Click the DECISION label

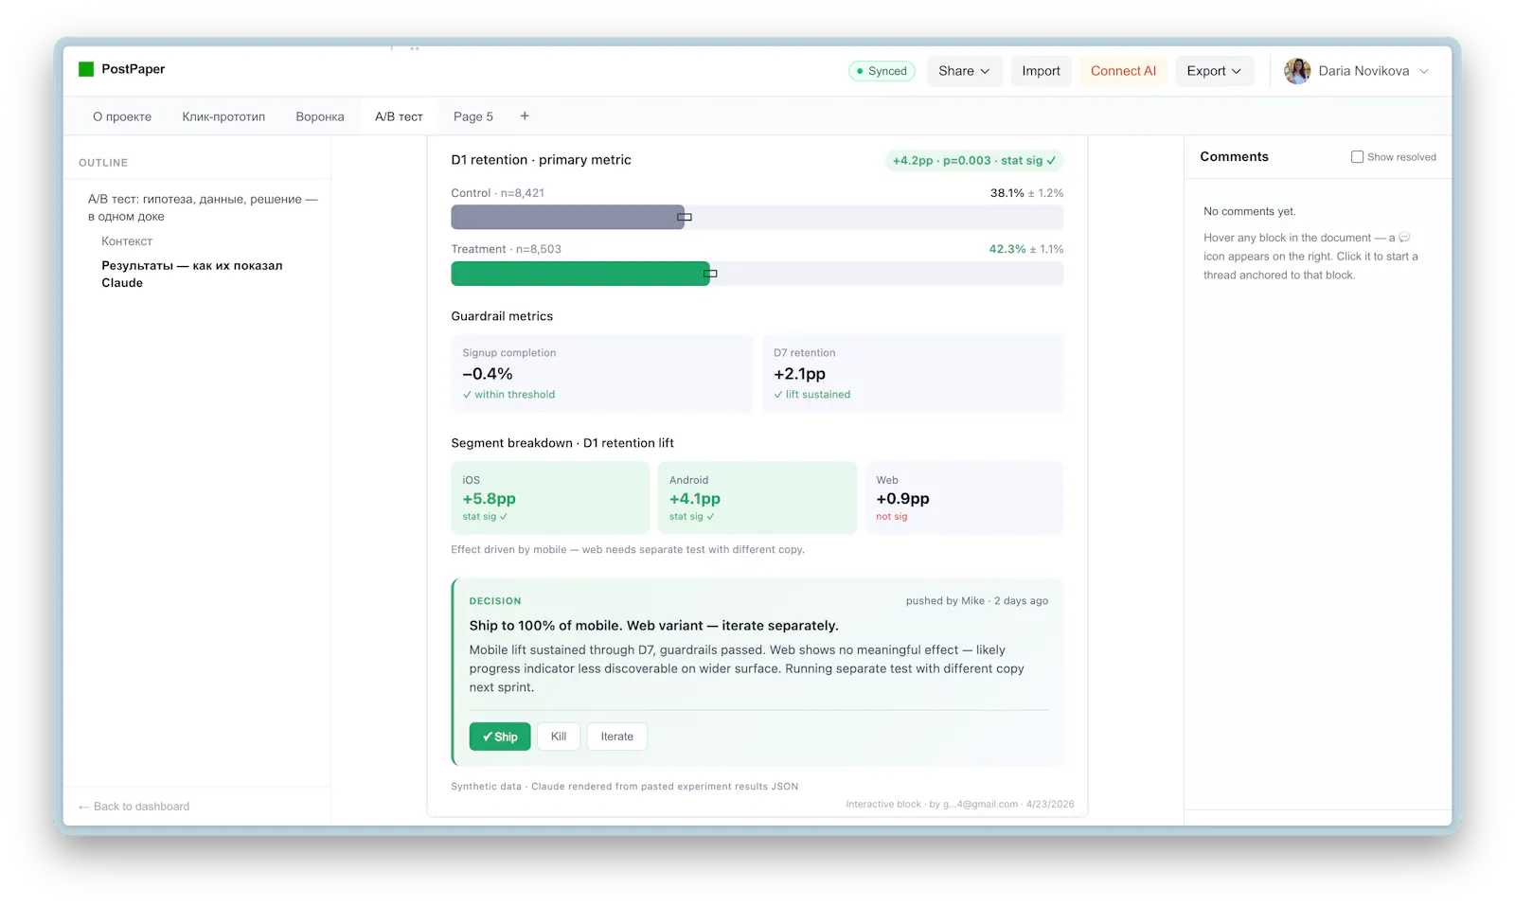495,601
